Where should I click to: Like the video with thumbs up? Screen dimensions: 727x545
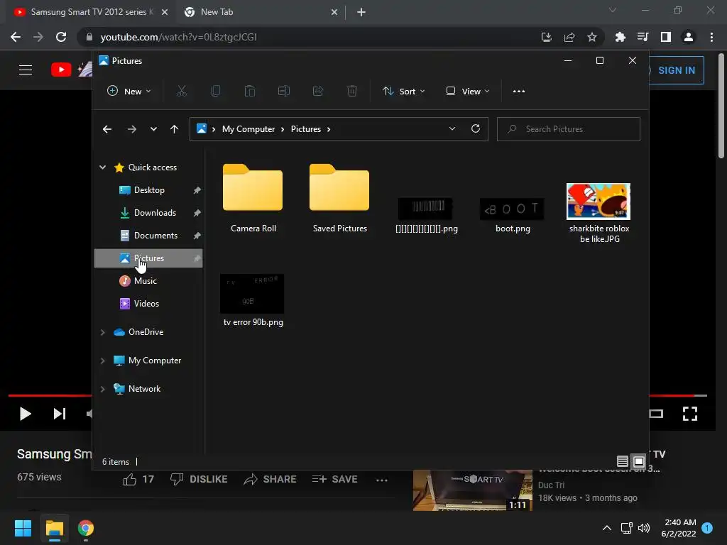tap(130, 479)
